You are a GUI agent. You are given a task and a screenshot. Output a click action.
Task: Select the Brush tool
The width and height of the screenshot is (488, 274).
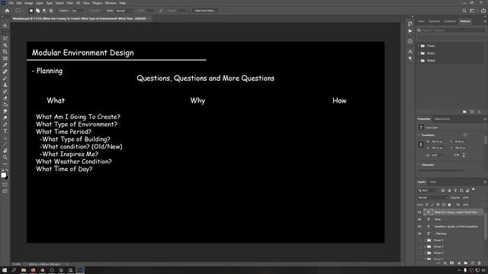click(x=5, y=78)
